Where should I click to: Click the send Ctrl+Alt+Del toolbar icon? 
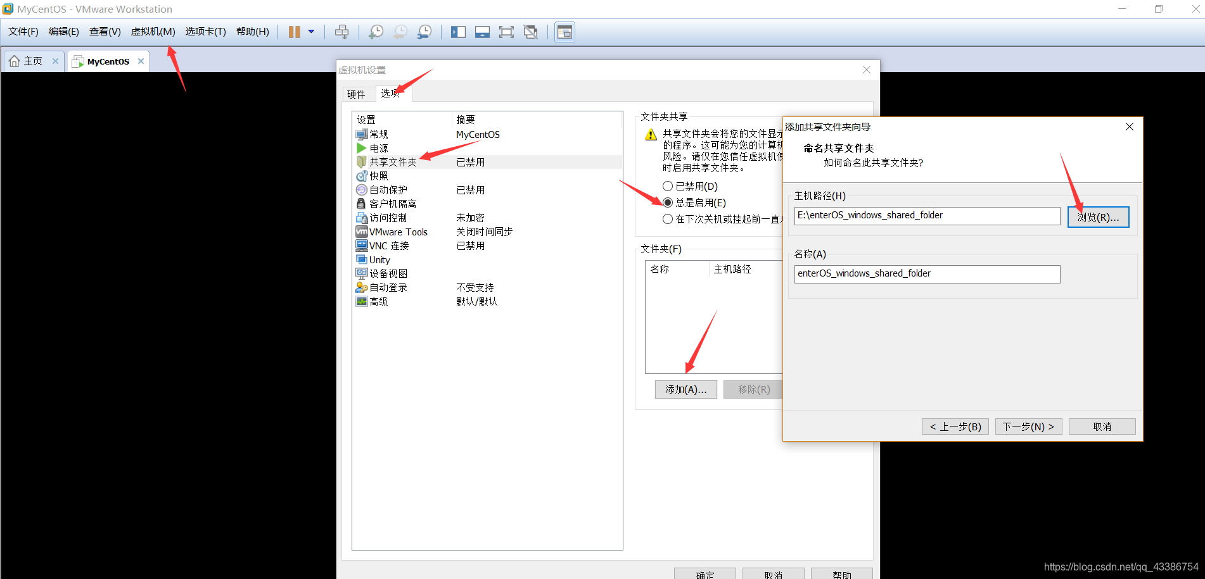pyautogui.click(x=341, y=32)
